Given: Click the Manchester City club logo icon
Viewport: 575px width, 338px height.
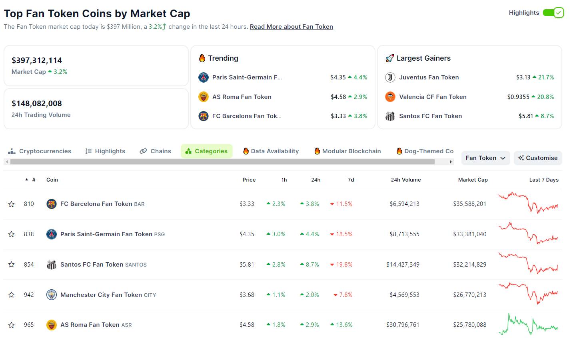Looking at the screenshot, I should 52,295.
